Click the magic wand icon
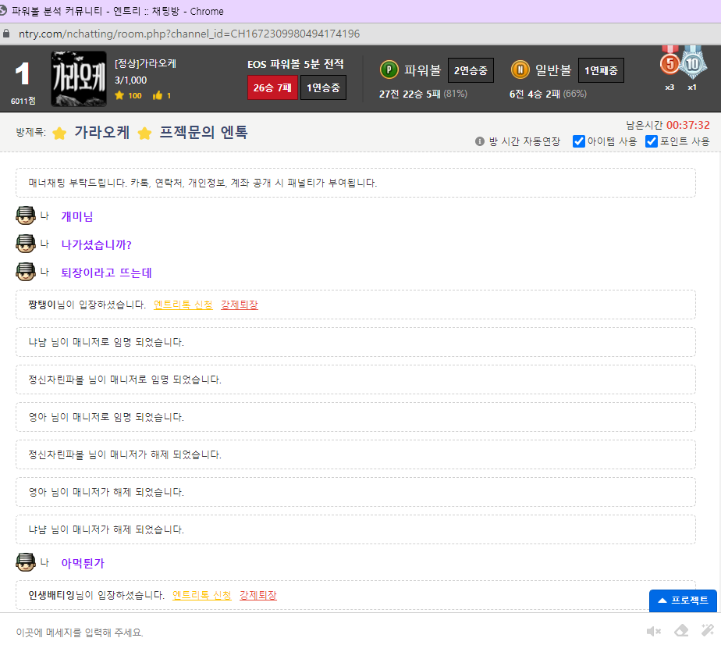This screenshot has width=721, height=645. pyautogui.click(x=708, y=630)
